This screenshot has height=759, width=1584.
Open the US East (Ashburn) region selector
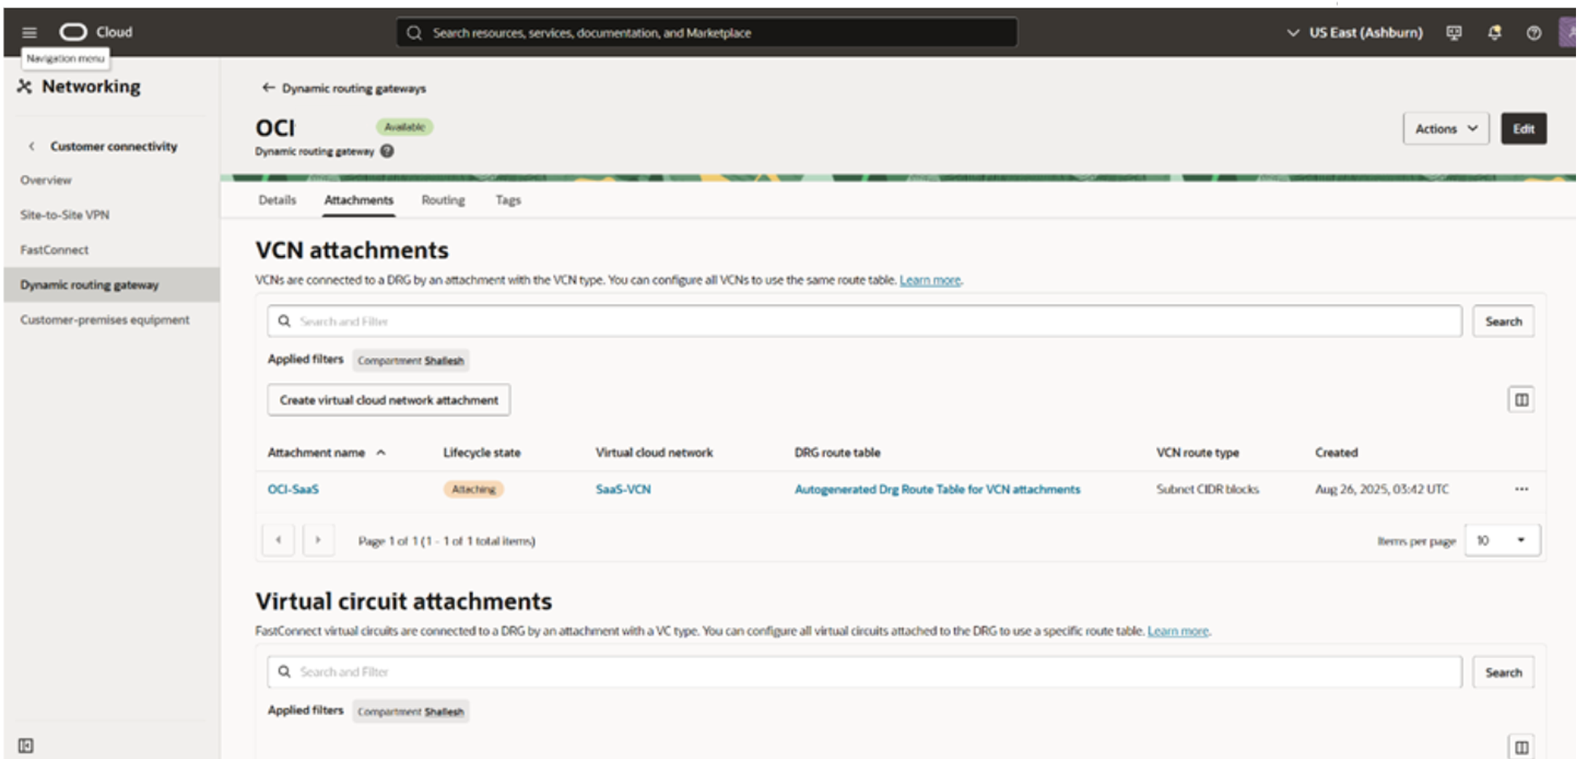tap(1355, 33)
